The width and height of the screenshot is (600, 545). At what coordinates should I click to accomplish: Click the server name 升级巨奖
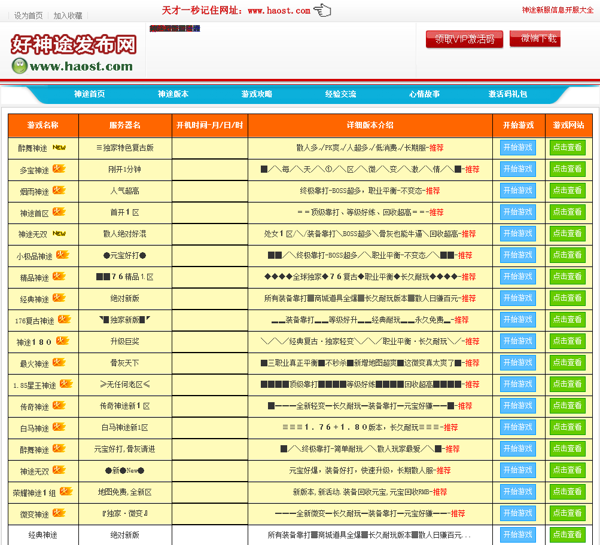click(125, 341)
